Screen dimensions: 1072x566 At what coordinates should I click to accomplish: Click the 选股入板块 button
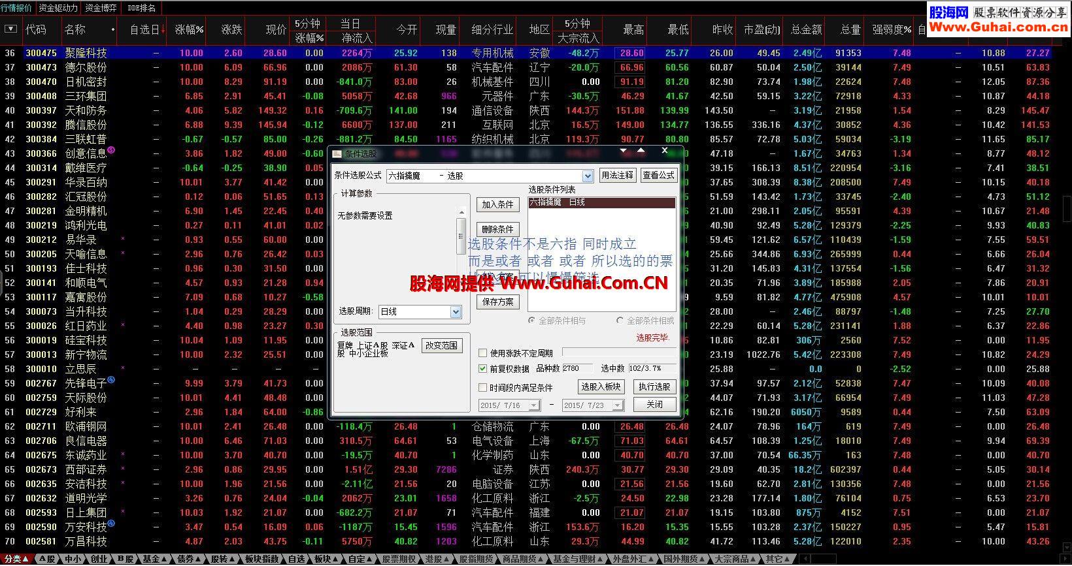601,386
